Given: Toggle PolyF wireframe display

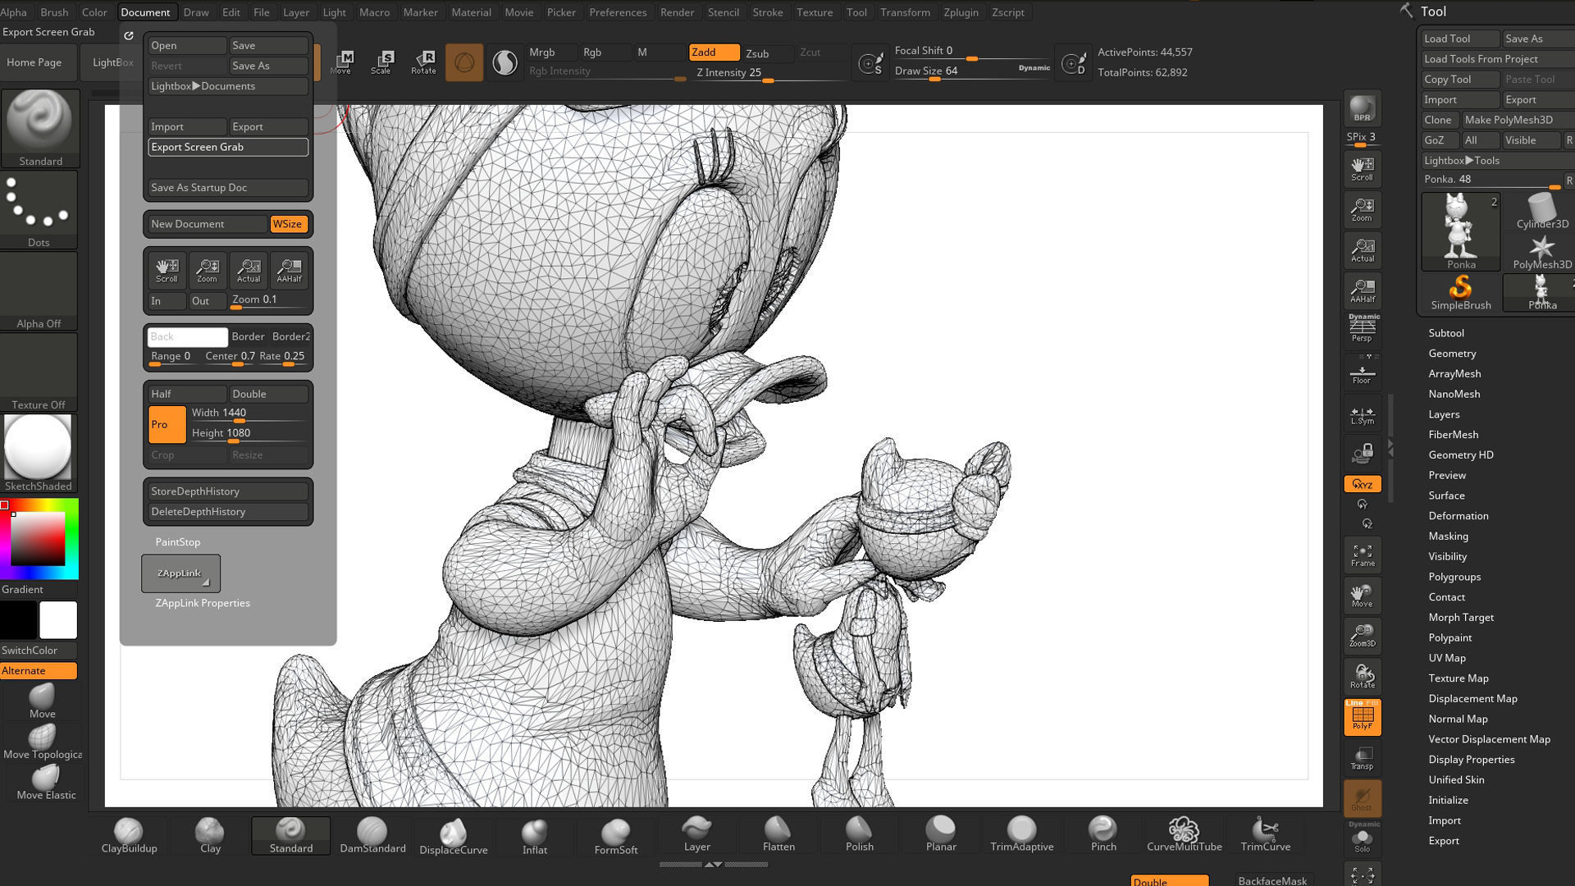Looking at the screenshot, I should pos(1362,717).
